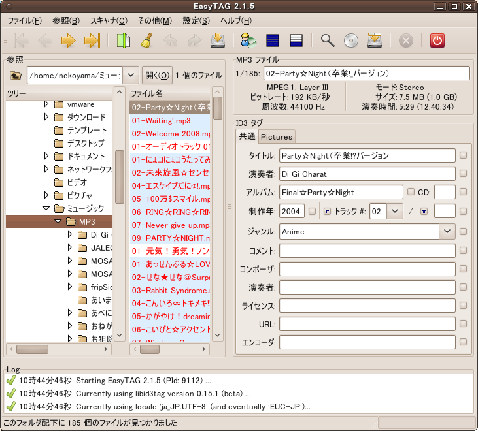Select the file 07-Never give up.mp3
The height and width of the screenshot is (431, 478).
click(x=170, y=225)
